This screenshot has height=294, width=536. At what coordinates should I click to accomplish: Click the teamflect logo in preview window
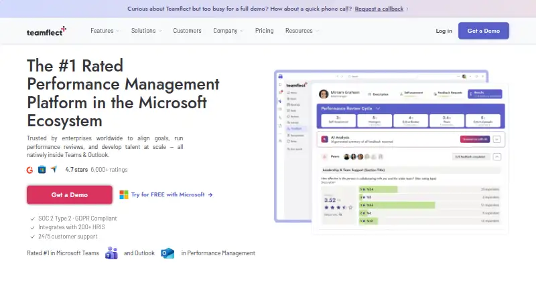pyautogui.click(x=297, y=85)
